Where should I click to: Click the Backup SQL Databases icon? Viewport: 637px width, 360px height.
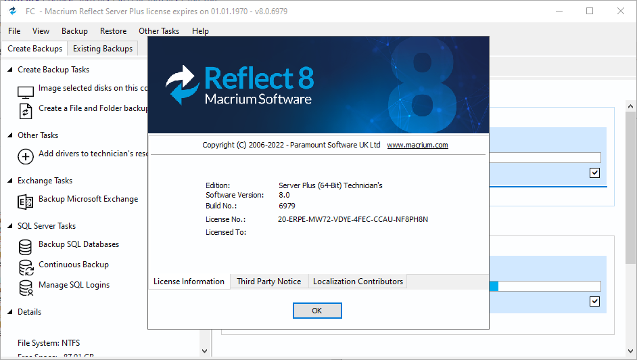coord(25,247)
